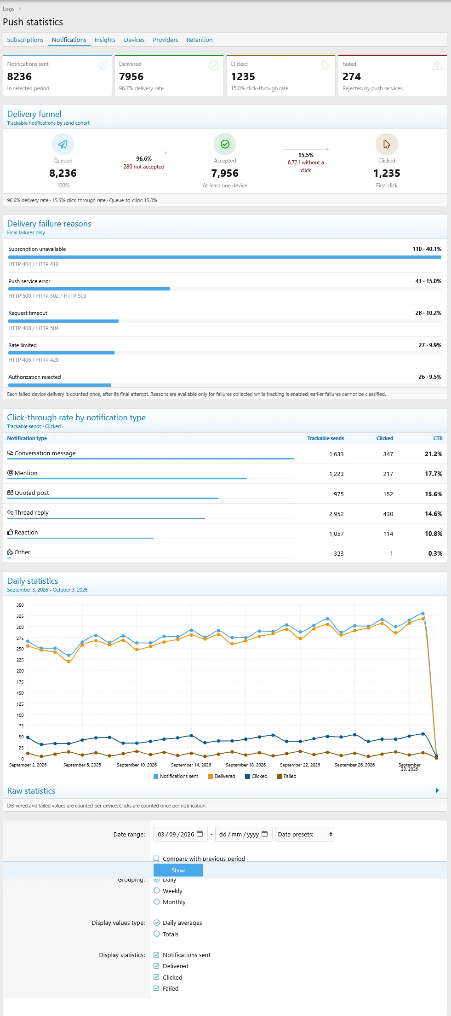Click the paper plane icon in Notifications sent card
Viewport: 451px width, 1016px height.
[x=102, y=66]
